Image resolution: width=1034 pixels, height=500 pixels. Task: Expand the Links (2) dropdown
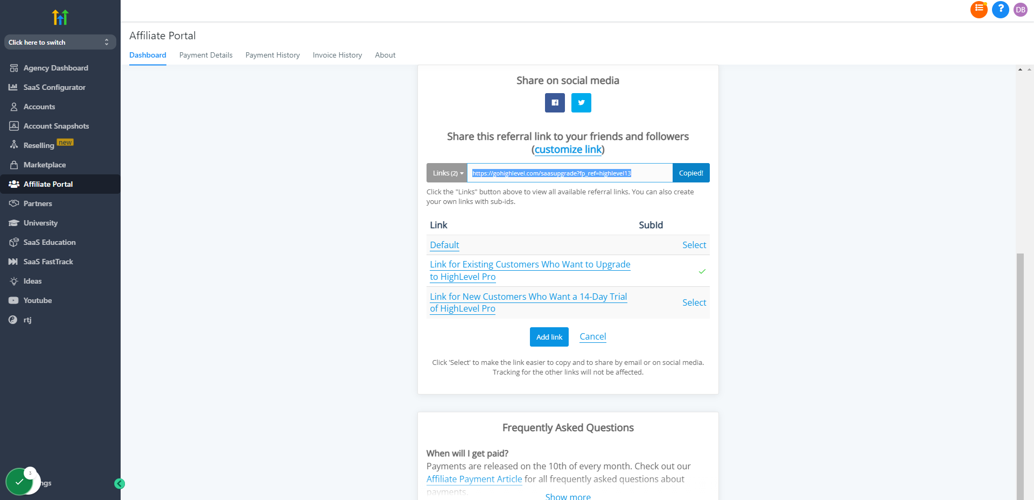[447, 173]
